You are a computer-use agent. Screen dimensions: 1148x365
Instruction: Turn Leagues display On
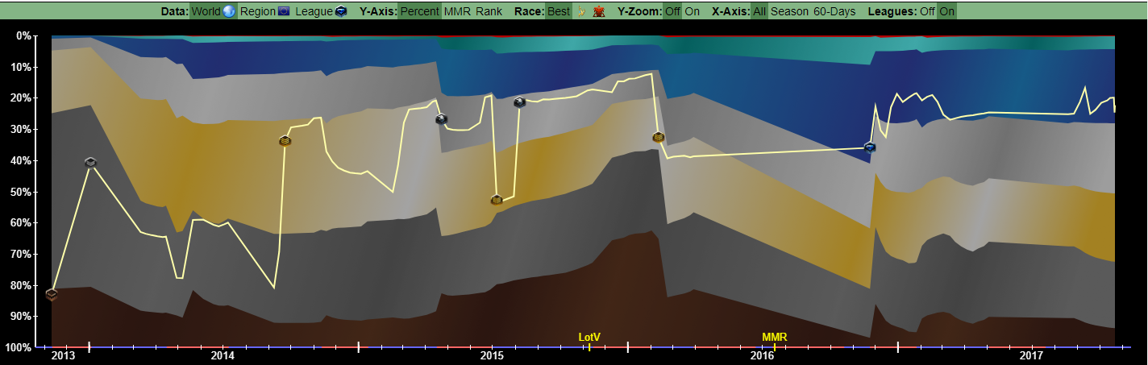947,11
